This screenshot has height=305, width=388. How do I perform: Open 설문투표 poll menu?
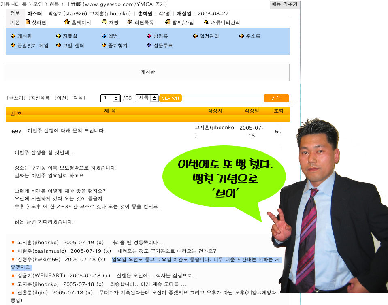click(x=163, y=46)
